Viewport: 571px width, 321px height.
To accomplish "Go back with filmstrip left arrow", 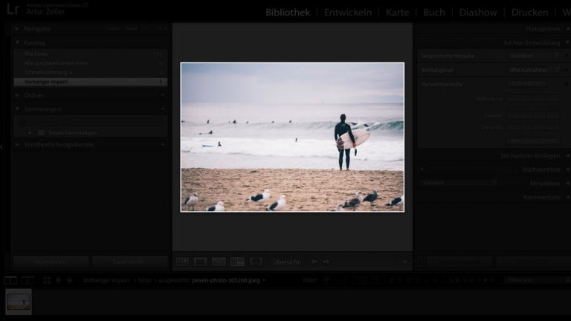I will [58, 280].
